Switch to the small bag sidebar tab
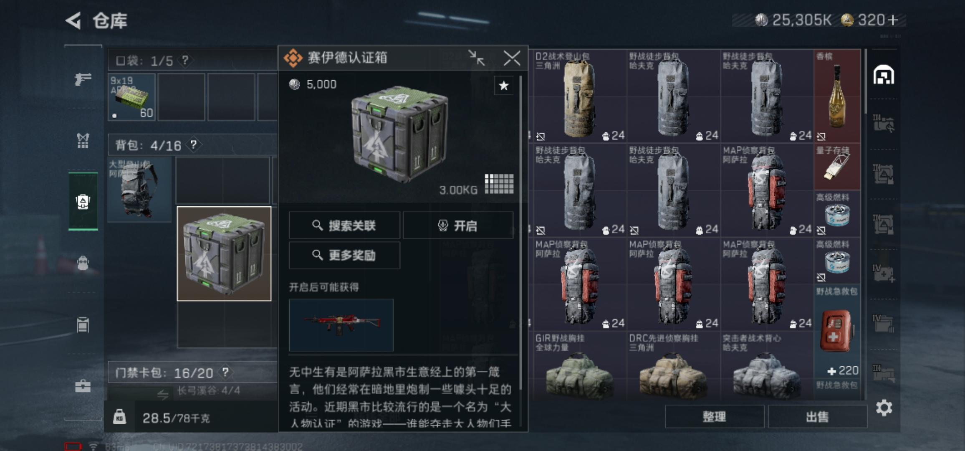This screenshot has width=965, height=451. (83, 263)
